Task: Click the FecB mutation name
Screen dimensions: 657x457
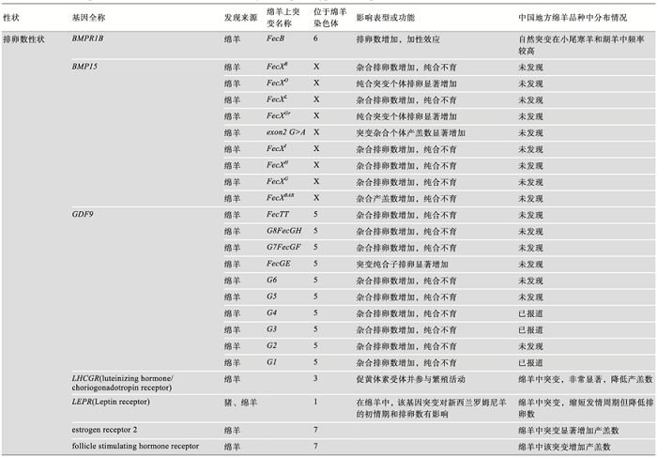Action: tap(275, 38)
